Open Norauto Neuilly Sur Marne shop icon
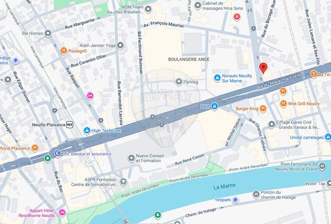Screen dimensions: 331x224 [217, 78]
